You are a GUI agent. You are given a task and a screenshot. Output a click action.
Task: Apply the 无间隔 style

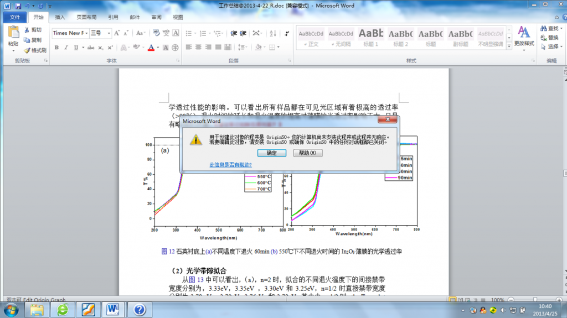tap(341, 37)
